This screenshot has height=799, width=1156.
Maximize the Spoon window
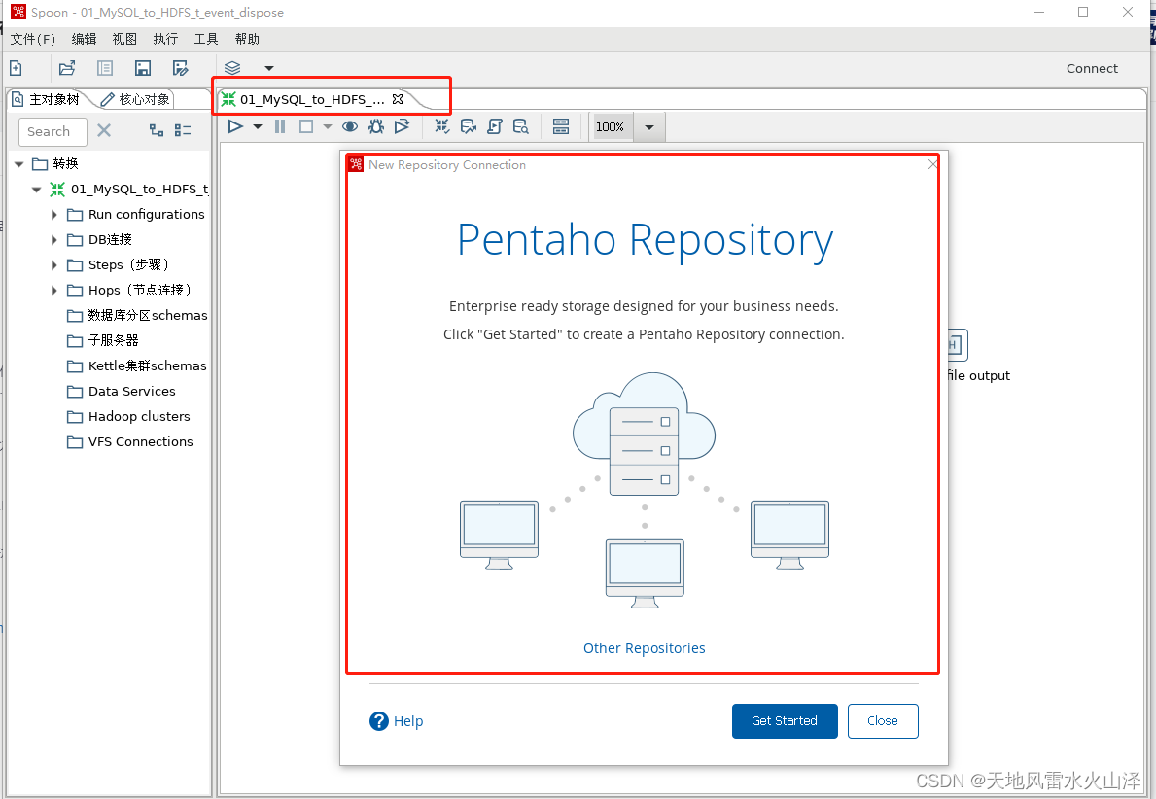click(1083, 12)
